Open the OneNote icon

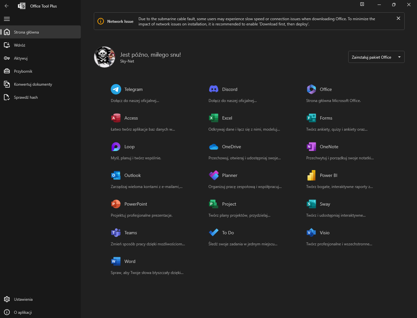311,147
